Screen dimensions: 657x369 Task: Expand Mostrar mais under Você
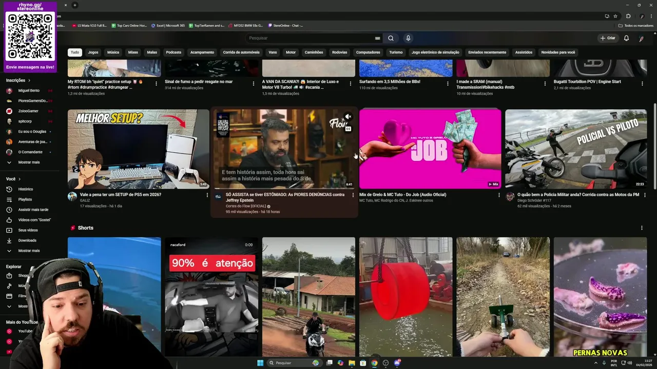point(29,251)
